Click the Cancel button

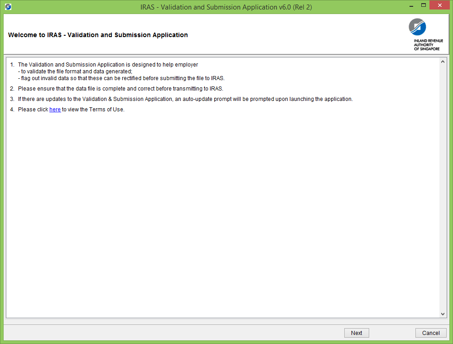click(431, 333)
